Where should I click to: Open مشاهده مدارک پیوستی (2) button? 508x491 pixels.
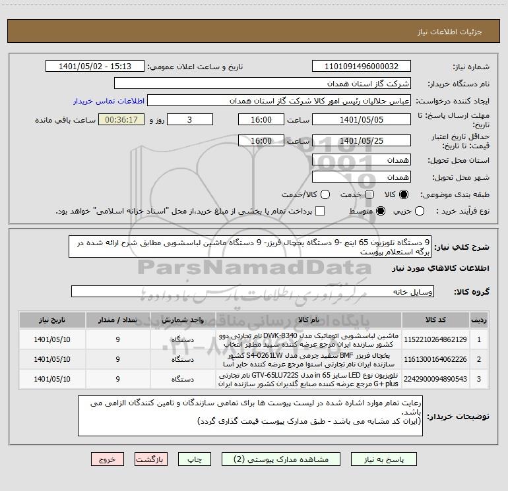tap(281, 459)
